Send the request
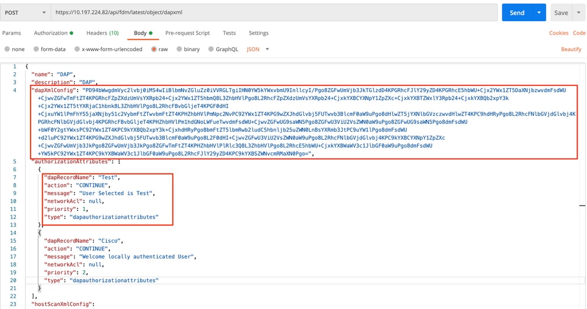This screenshot has width=587, height=309. [516, 13]
